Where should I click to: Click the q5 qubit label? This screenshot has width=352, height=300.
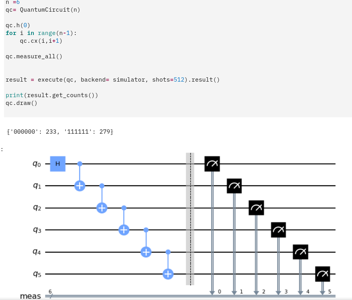point(37,274)
